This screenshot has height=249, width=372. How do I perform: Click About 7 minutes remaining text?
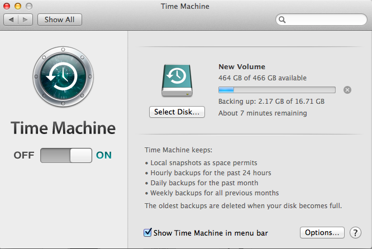263,113
